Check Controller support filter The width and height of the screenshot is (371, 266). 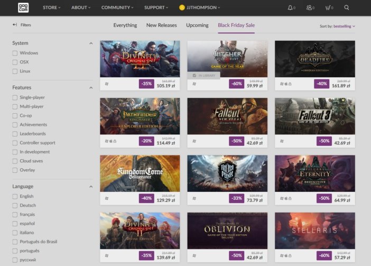[x=15, y=143]
